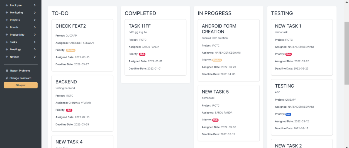The image size is (349, 148).
Task: Expand the Boards menu chevron
Action: [x=35, y=27]
